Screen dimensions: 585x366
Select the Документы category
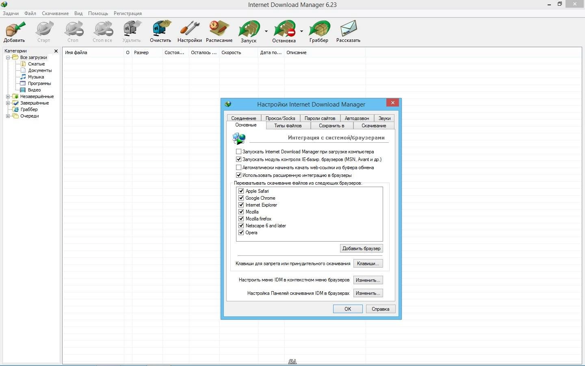tap(40, 70)
